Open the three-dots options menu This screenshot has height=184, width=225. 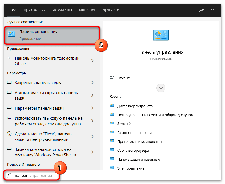[x=213, y=10]
